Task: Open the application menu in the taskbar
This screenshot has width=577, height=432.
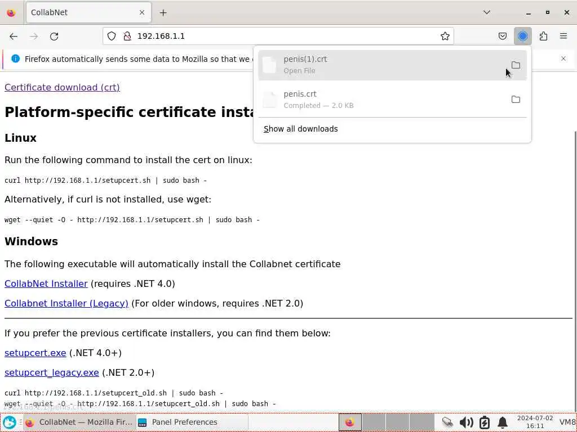Action: point(9,422)
